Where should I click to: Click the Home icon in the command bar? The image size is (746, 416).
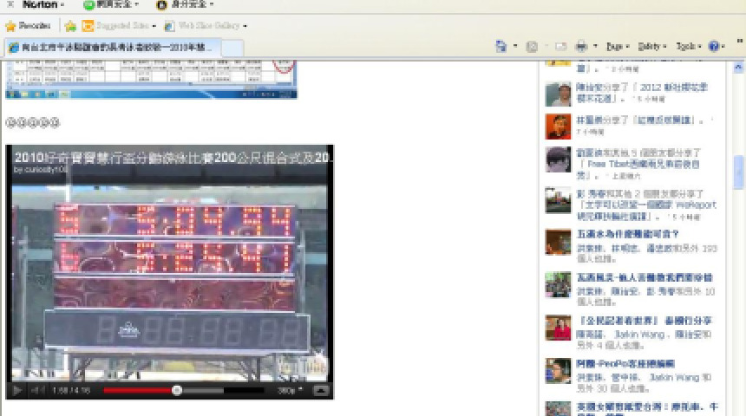tap(501, 46)
